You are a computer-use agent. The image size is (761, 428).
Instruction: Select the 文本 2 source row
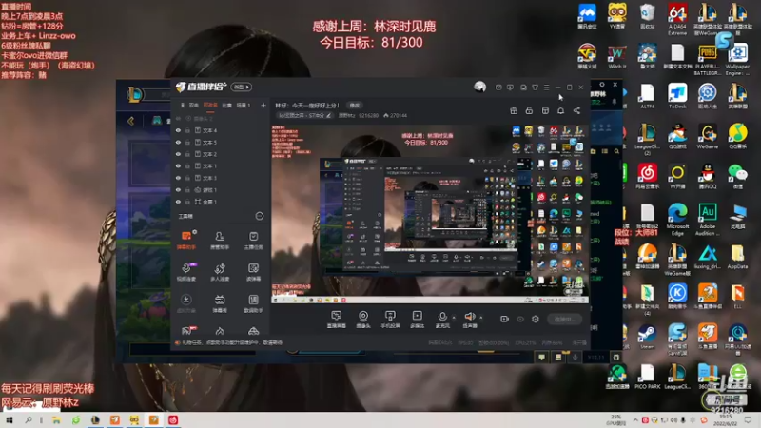click(221, 154)
